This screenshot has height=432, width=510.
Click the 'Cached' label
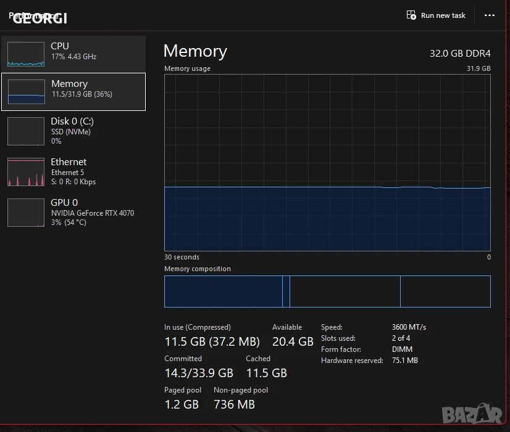pos(258,359)
